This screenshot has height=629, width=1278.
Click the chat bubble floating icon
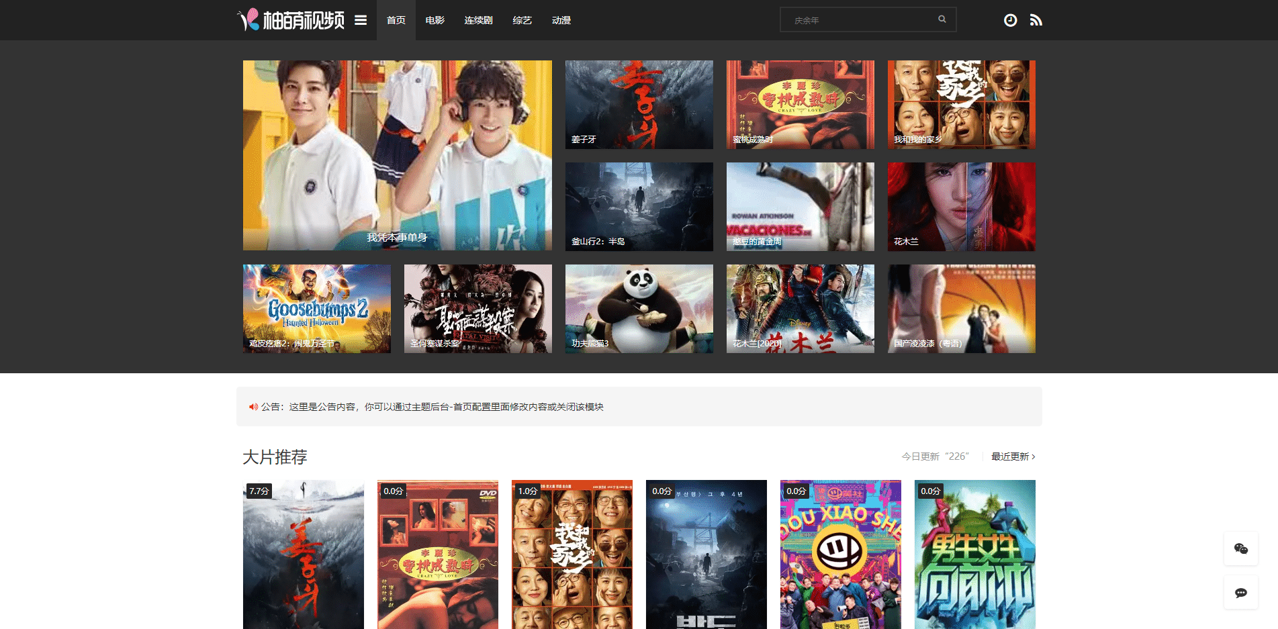1241,593
